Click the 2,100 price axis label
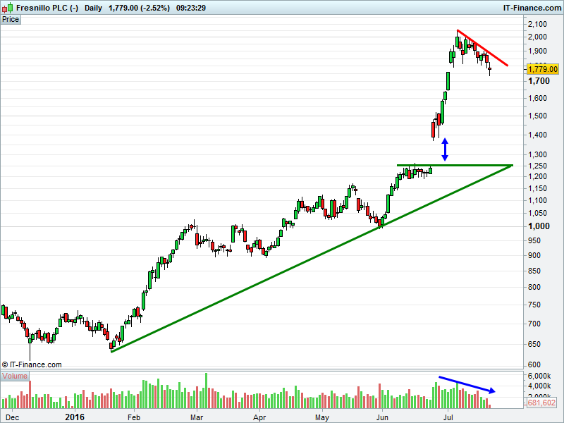 click(537, 24)
